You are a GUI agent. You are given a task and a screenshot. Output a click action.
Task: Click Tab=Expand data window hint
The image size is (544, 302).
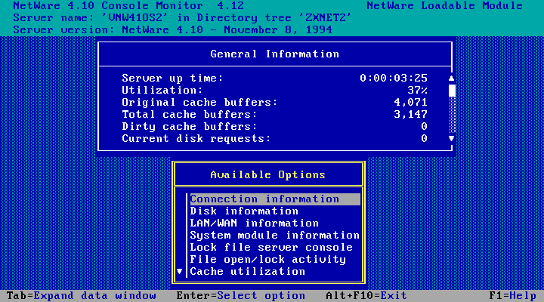coord(81,296)
